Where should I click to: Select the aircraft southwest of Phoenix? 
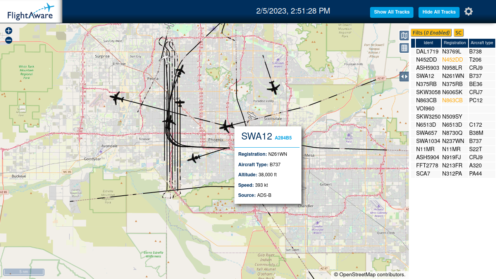194,158
